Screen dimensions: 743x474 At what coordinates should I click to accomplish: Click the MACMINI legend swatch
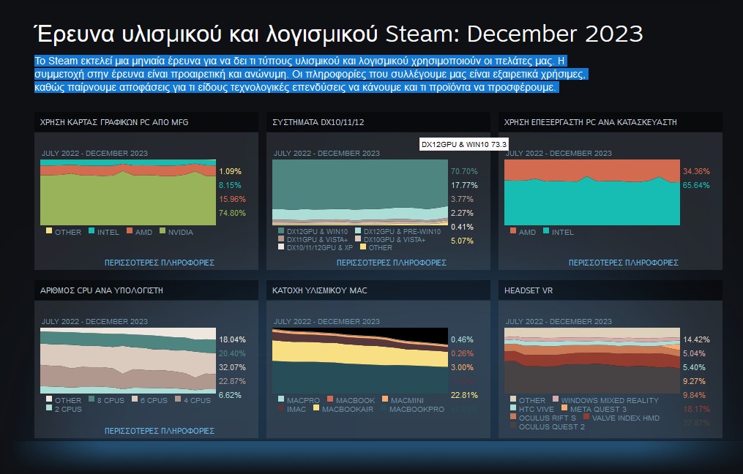(x=385, y=399)
